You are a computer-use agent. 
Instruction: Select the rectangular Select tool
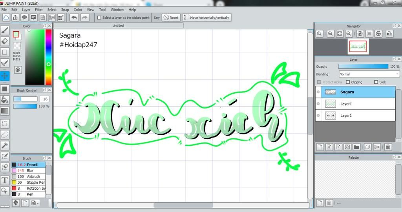(5, 124)
